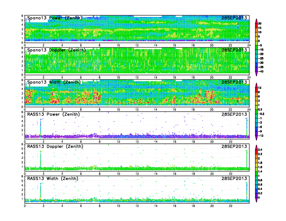
Task: Click the purple arrow tip below the -12 label
Action: [x=256, y=138]
